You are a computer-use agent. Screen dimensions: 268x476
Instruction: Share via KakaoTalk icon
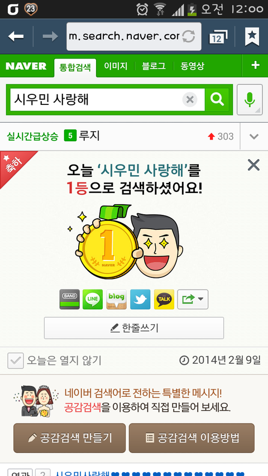[164, 299]
